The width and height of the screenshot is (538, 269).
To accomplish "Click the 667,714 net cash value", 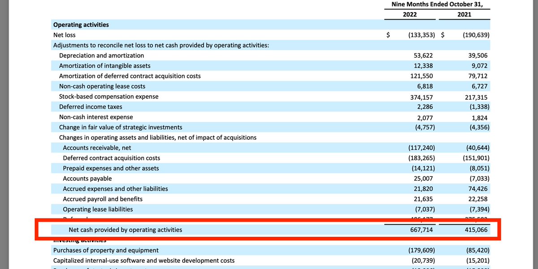I will pos(422,230).
